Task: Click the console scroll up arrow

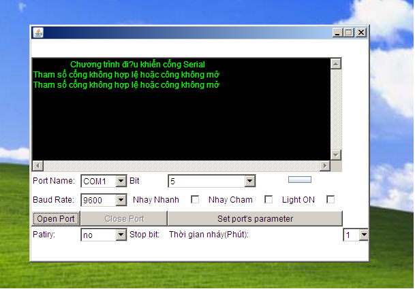Action: [336, 64]
